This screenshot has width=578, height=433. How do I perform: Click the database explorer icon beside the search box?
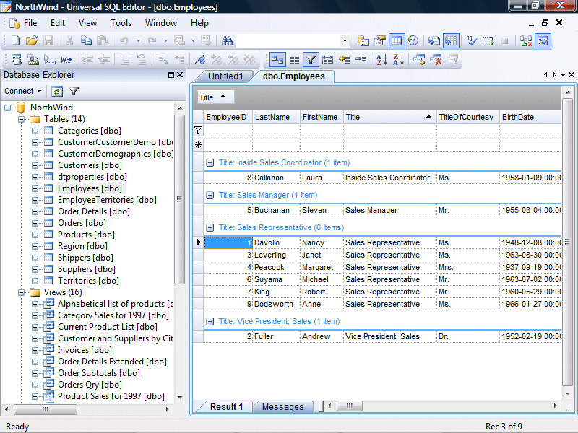(x=363, y=41)
